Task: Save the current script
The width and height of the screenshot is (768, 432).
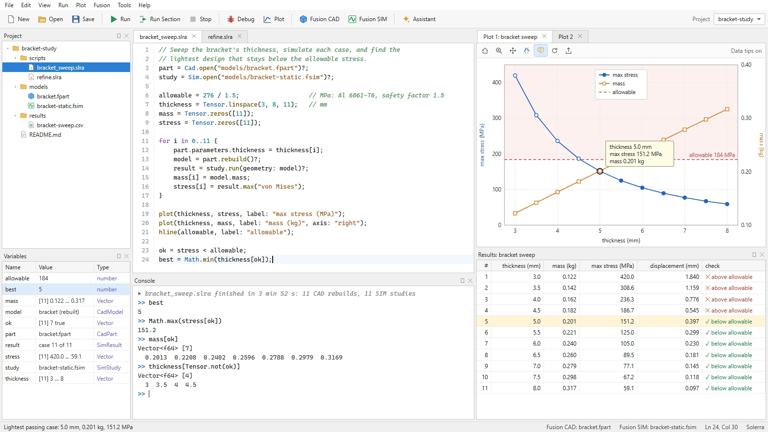Action: tap(84, 19)
